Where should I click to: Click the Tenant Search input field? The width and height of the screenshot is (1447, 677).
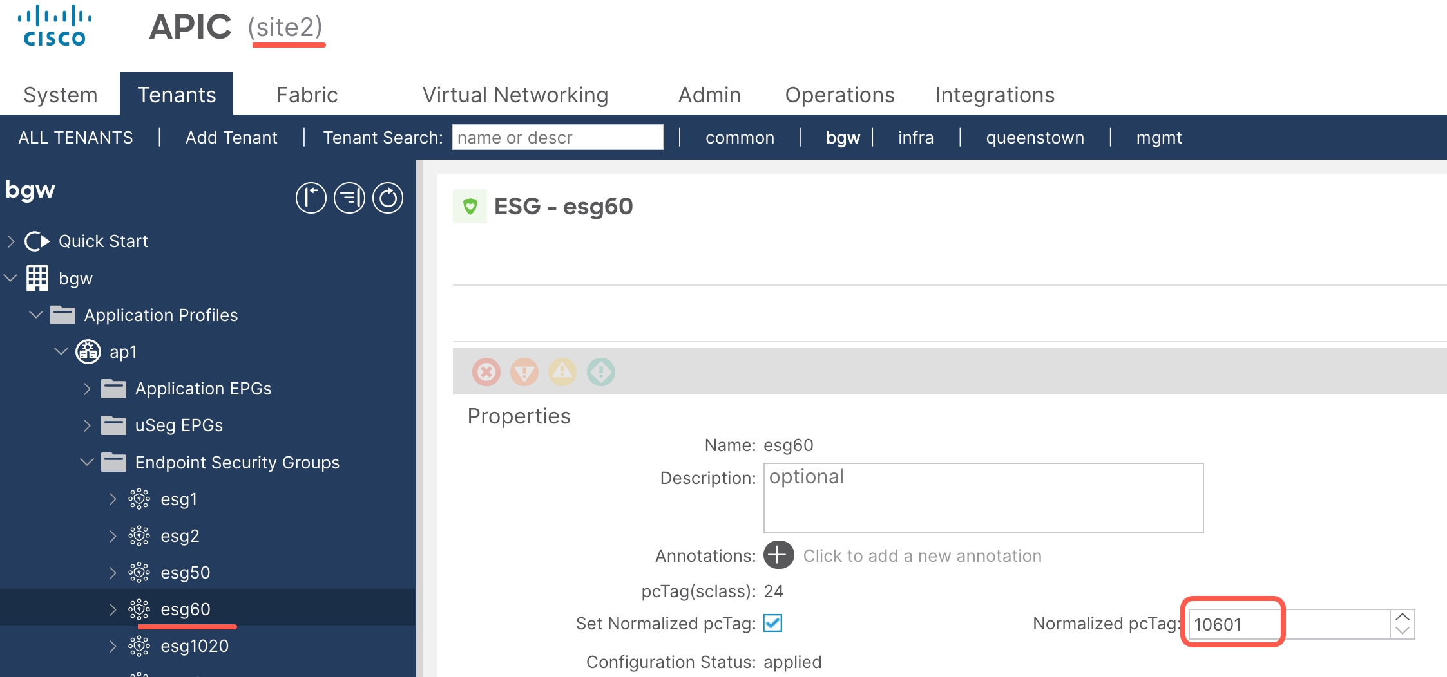[558, 137]
